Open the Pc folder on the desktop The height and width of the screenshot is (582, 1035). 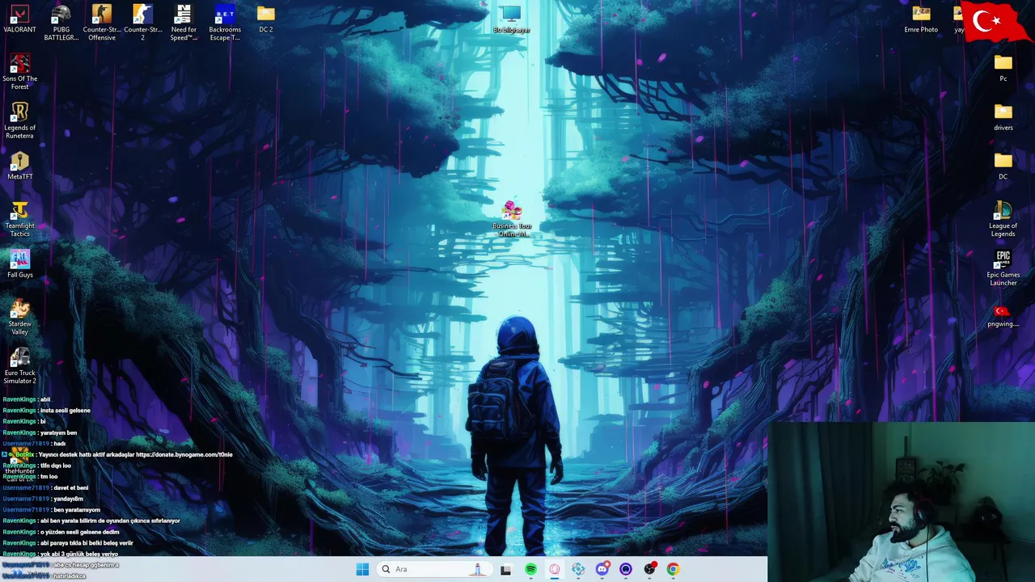tap(1003, 68)
